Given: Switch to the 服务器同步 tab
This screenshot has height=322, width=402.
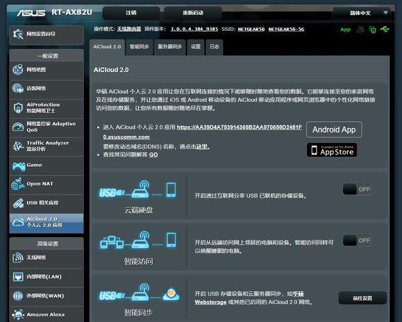Looking at the screenshot, I should click(x=170, y=47).
